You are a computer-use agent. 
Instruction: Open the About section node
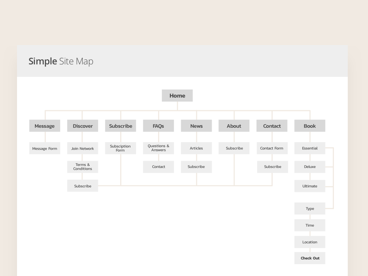[x=234, y=126]
